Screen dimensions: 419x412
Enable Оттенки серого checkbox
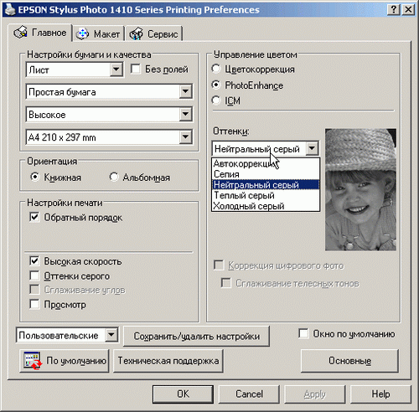[34, 276]
